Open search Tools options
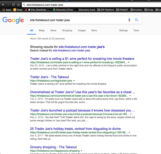This screenshot has width=161, height=154. click(x=136, y=31)
